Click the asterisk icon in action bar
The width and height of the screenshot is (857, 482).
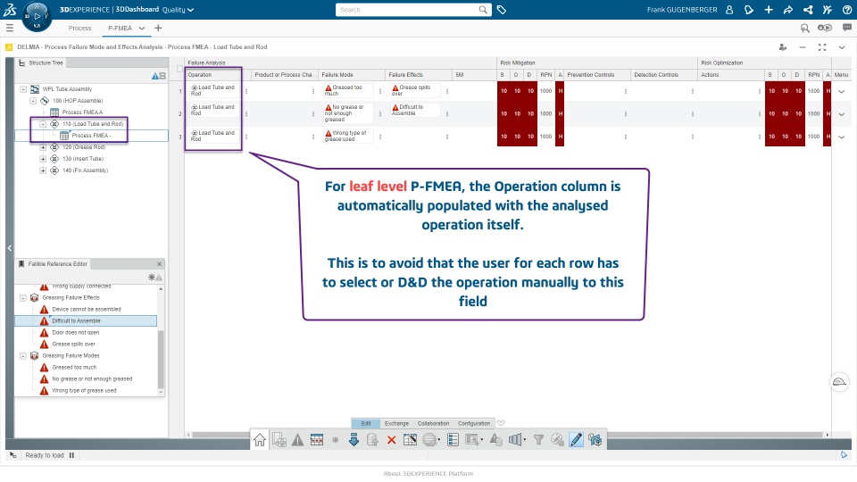pos(335,440)
